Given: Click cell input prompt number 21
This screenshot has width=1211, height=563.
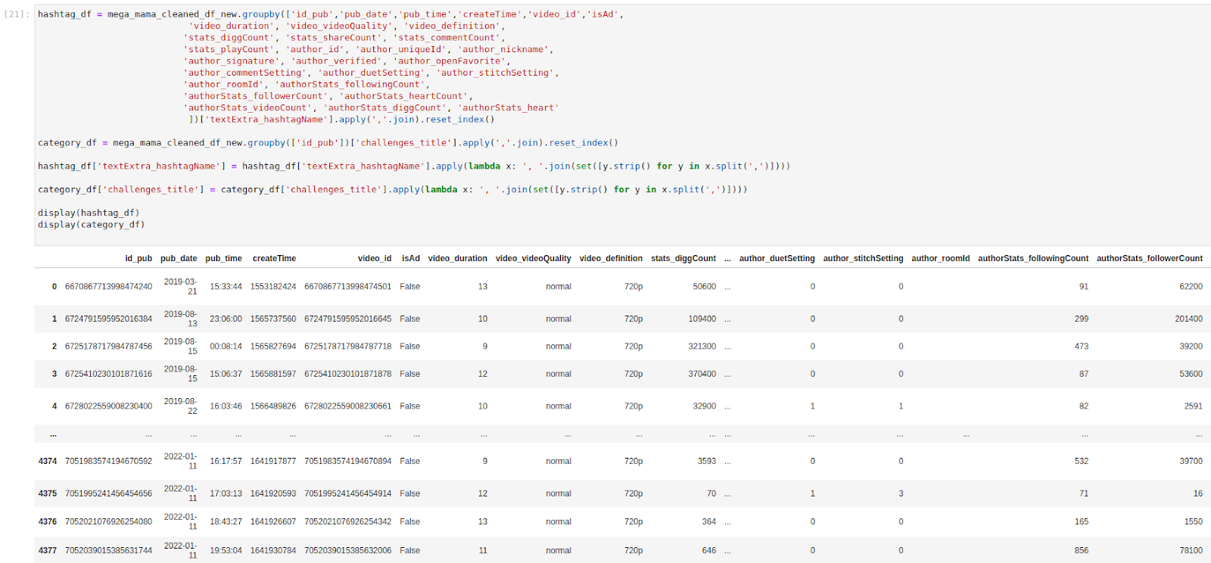Looking at the screenshot, I should coord(17,14).
